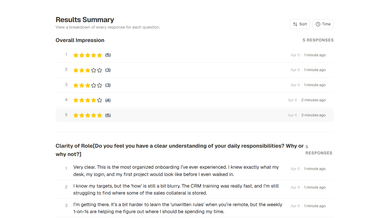Screen dimensions: 387x218
Task: Click the sort arrows icon on the Sort button
Action: click(x=295, y=24)
